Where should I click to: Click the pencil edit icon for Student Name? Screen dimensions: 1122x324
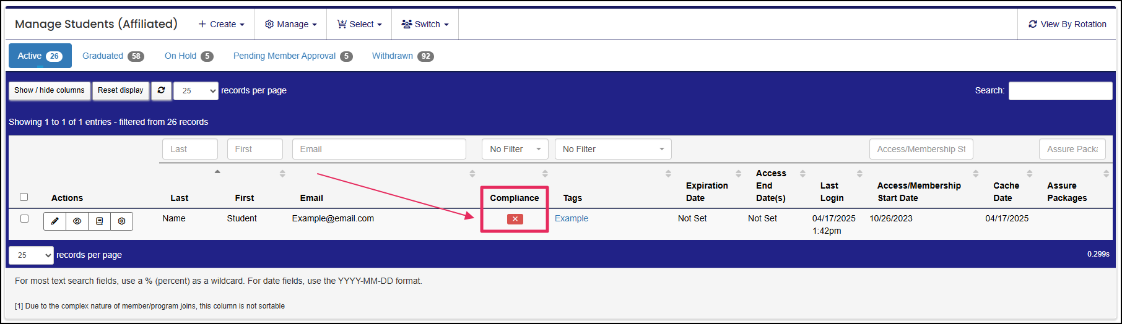(x=54, y=221)
